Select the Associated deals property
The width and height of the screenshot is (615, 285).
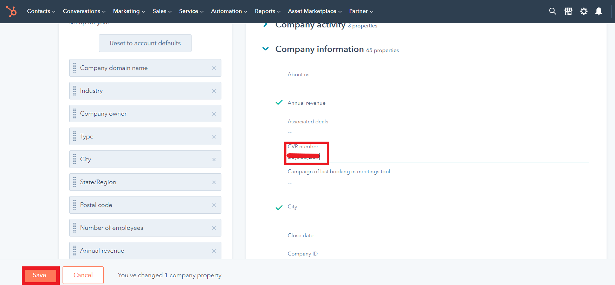click(308, 122)
